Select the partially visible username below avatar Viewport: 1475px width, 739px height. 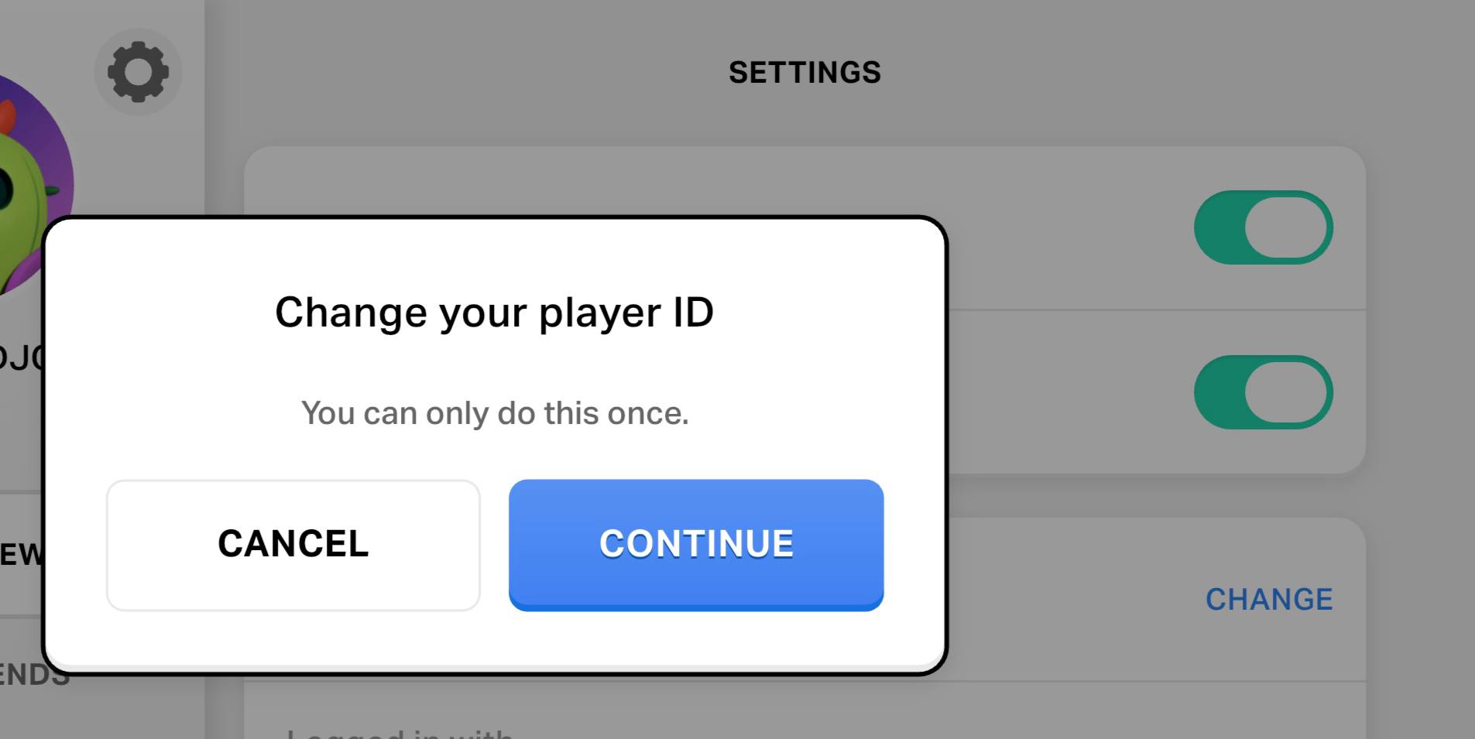pyautogui.click(x=22, y=358)
